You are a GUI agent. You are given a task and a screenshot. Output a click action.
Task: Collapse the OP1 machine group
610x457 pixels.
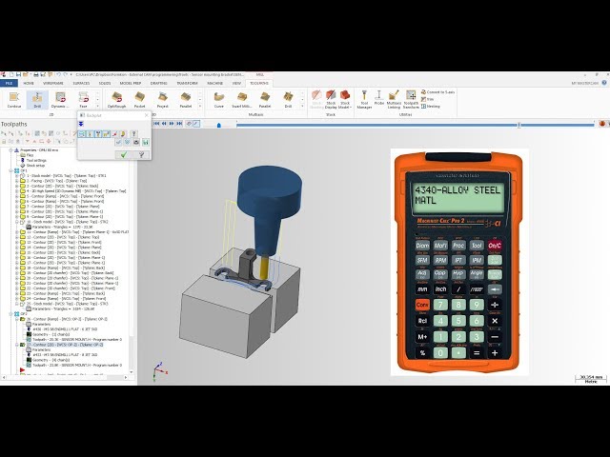pyautogui.click(x=10, y=170)
